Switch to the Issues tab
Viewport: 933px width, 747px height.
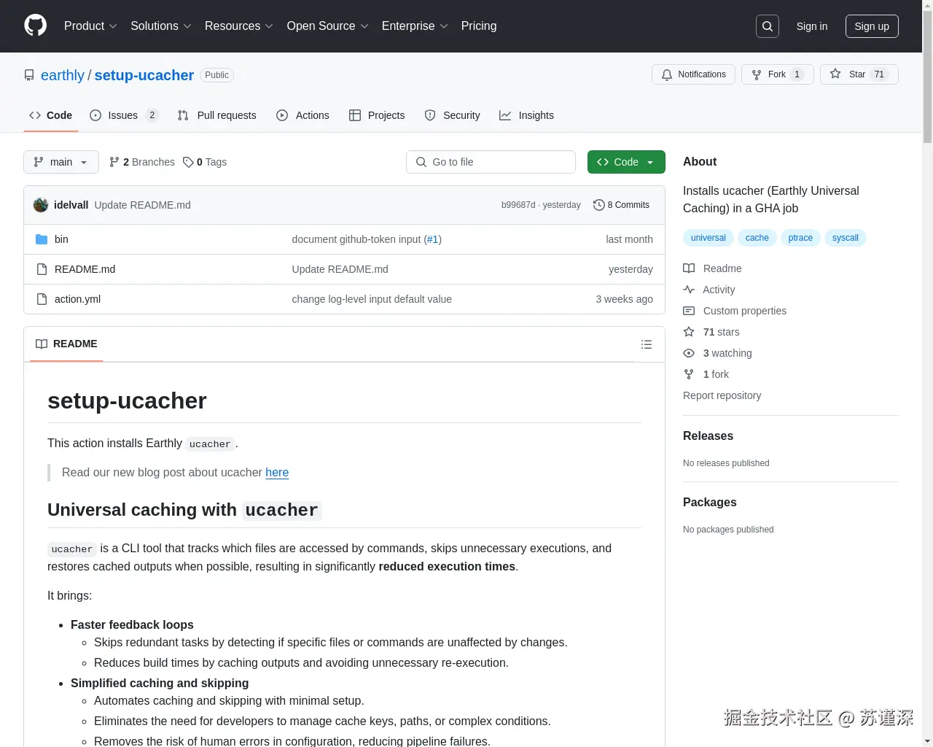(x=122, y=115)
